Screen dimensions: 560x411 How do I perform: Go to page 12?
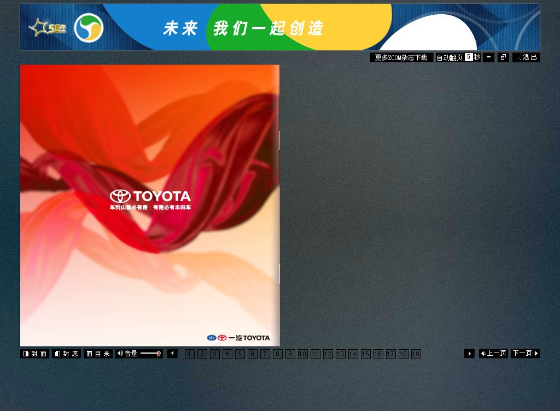[328, 354]
